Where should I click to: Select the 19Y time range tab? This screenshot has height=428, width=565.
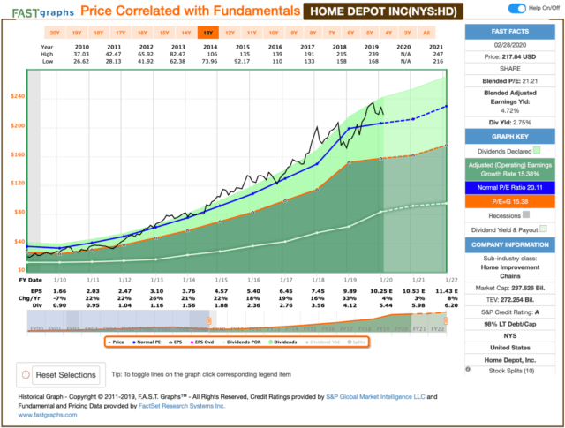click(x=77, y=33)
